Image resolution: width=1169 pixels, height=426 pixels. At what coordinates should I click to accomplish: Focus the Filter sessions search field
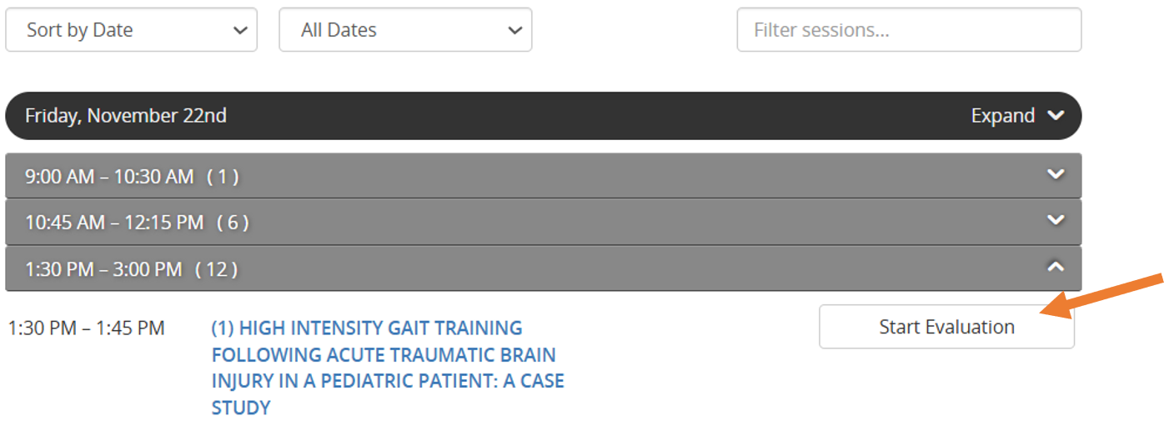[909, 30]
